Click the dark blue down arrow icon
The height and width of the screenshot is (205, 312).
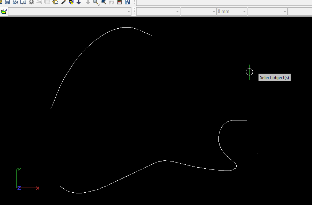[79, 2]
